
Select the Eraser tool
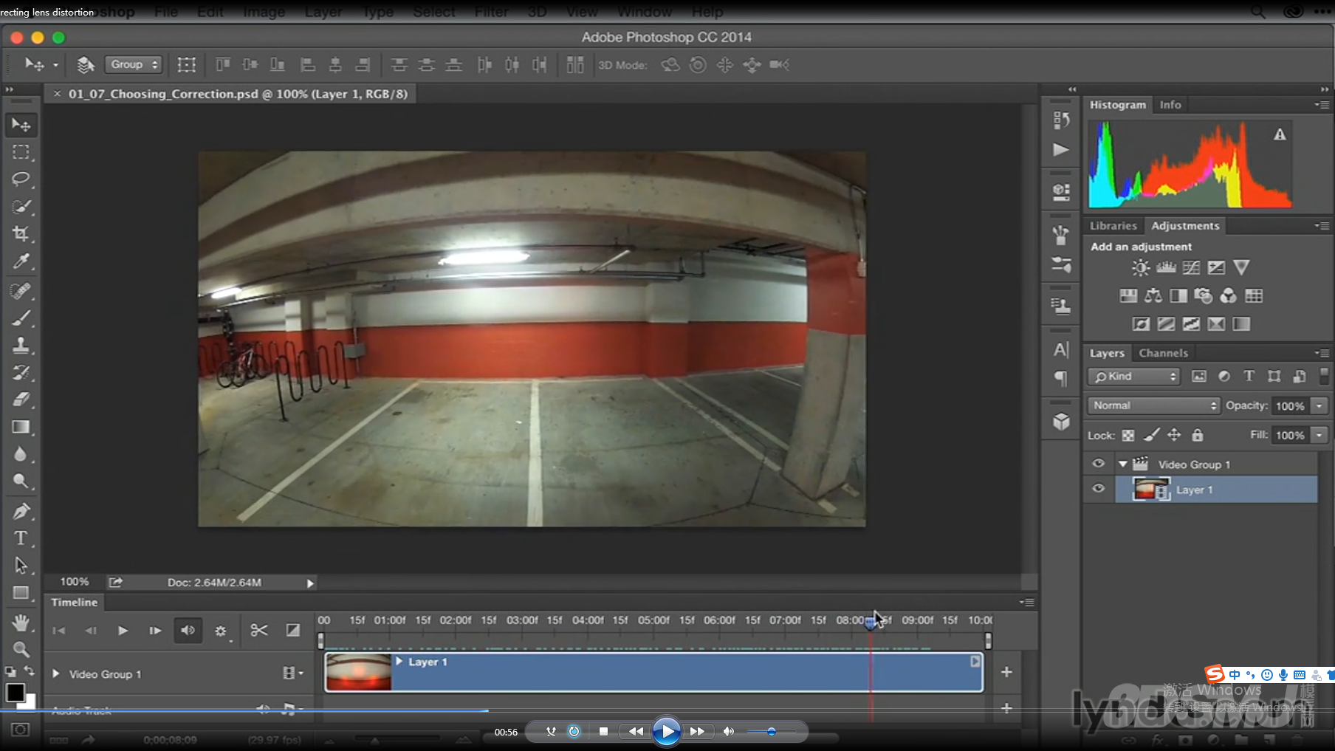(21, 399)
